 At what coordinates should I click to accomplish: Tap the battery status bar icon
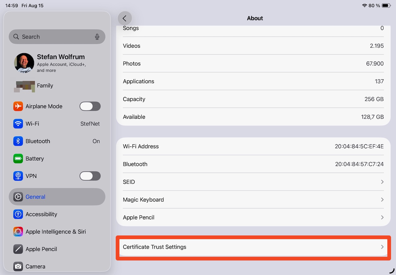pyautogui.click(x=386, y=6)
